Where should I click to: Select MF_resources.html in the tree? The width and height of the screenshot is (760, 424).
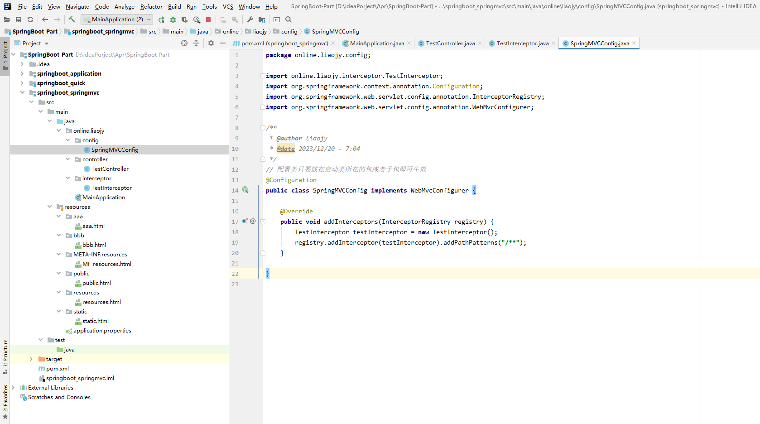(107, 264)
